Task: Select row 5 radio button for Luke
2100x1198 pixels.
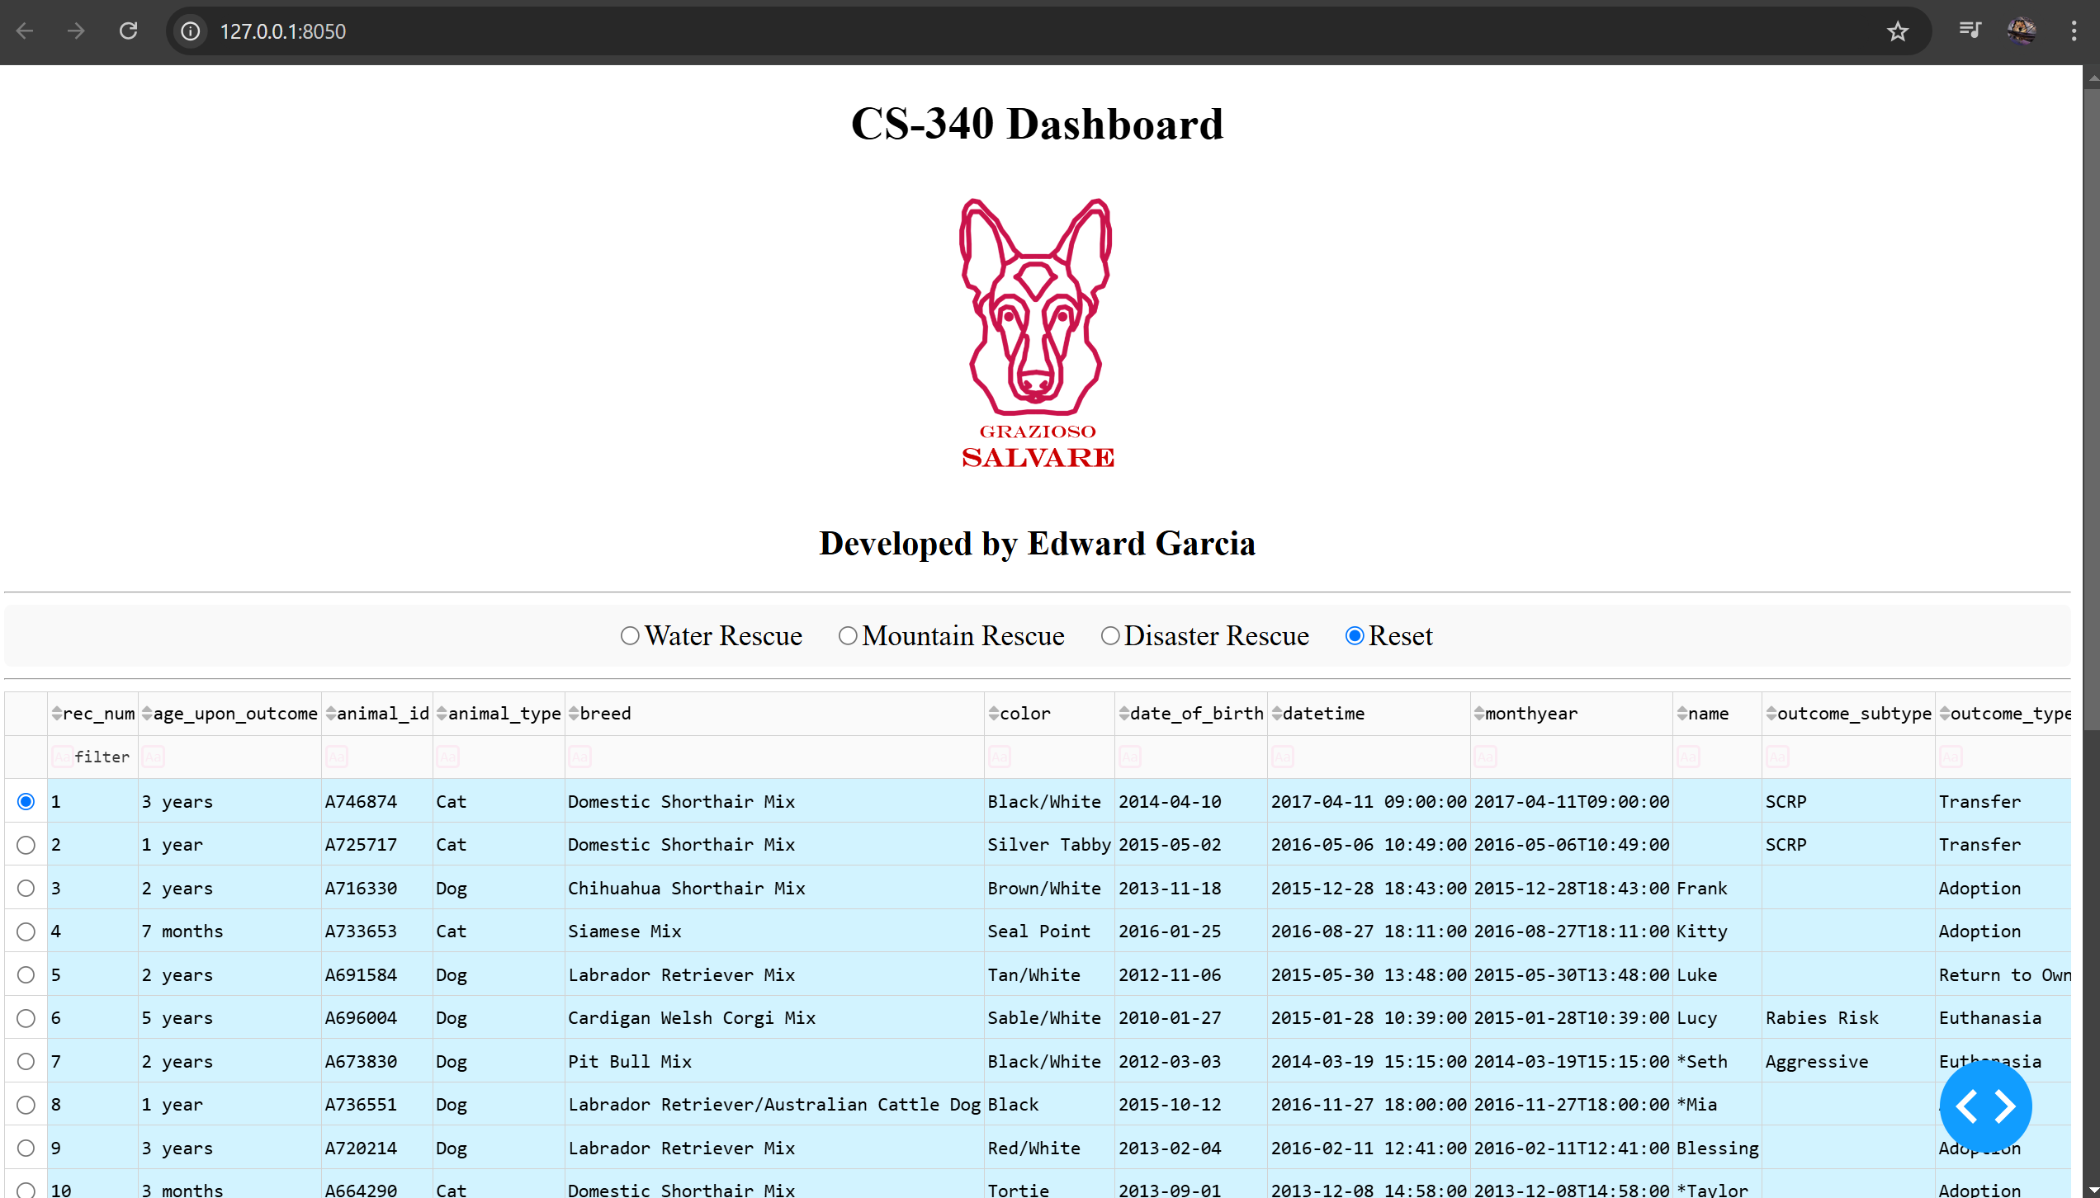Action: [26, 974]
